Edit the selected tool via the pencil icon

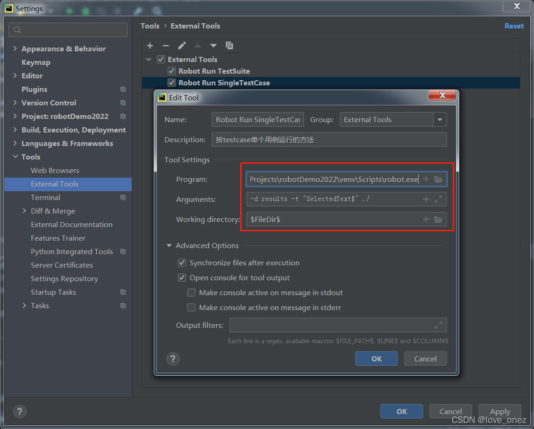pyautogui.click(x=182, y=46)
